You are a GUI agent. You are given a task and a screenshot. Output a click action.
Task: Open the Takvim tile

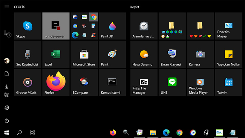pos(228,82)
